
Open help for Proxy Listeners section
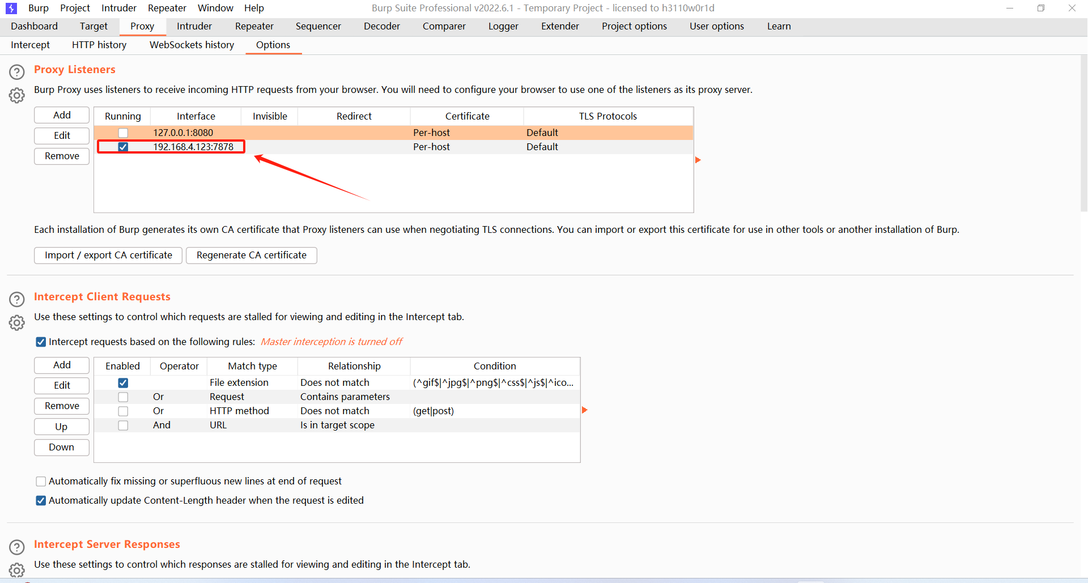17,72
